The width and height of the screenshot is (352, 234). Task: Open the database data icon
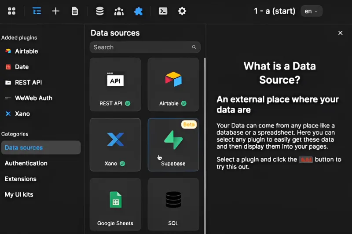[100, 11]
